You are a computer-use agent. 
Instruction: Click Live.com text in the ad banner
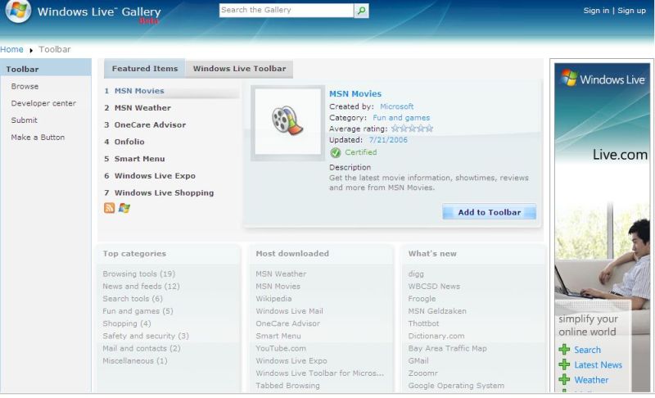click(620, 155)
